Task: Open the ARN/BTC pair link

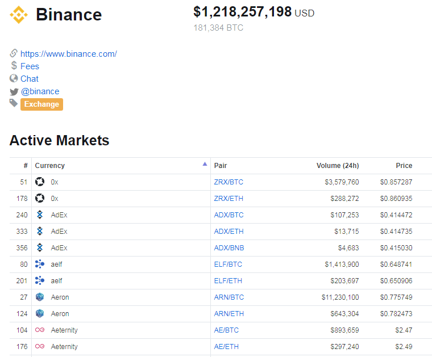Action: tap(229, 297)
